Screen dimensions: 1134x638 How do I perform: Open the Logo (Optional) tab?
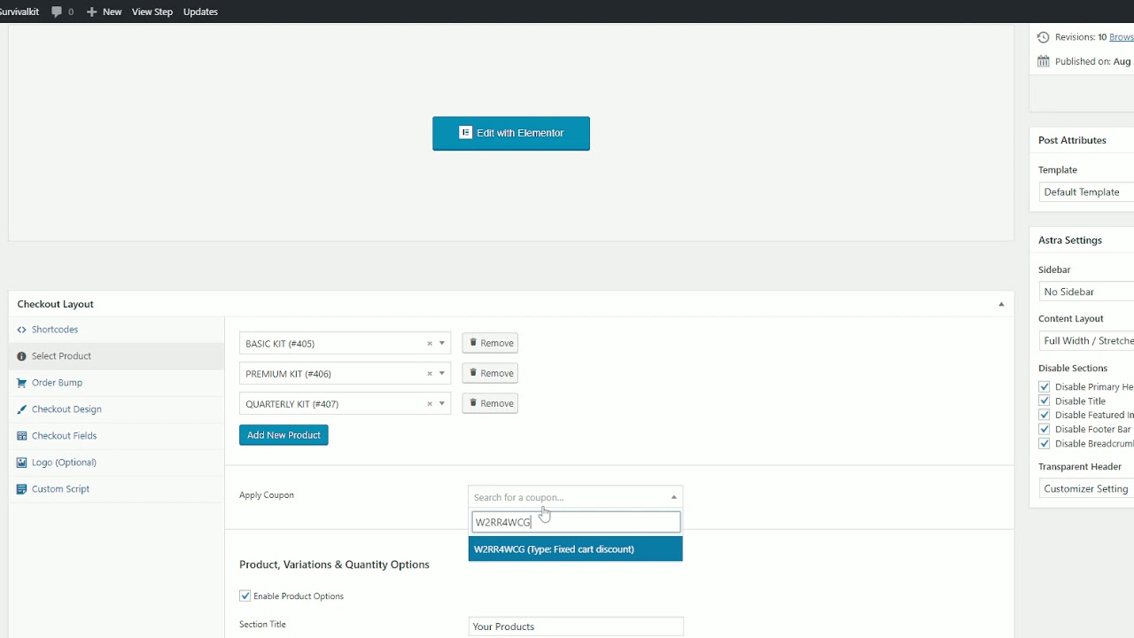coord(116,463)
